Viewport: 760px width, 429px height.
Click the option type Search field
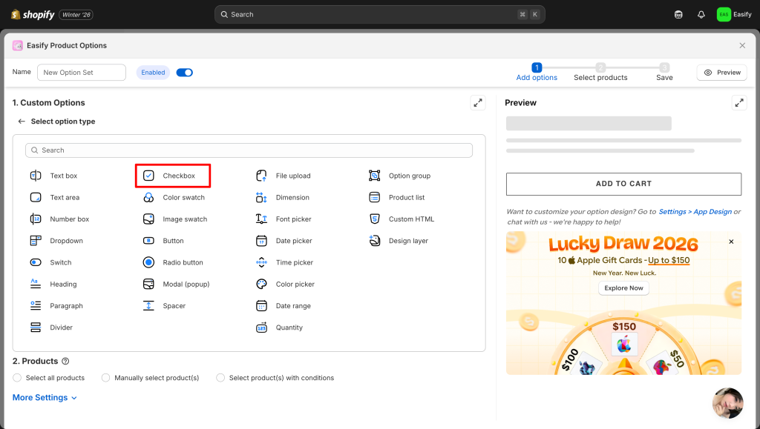pos(249,150)
